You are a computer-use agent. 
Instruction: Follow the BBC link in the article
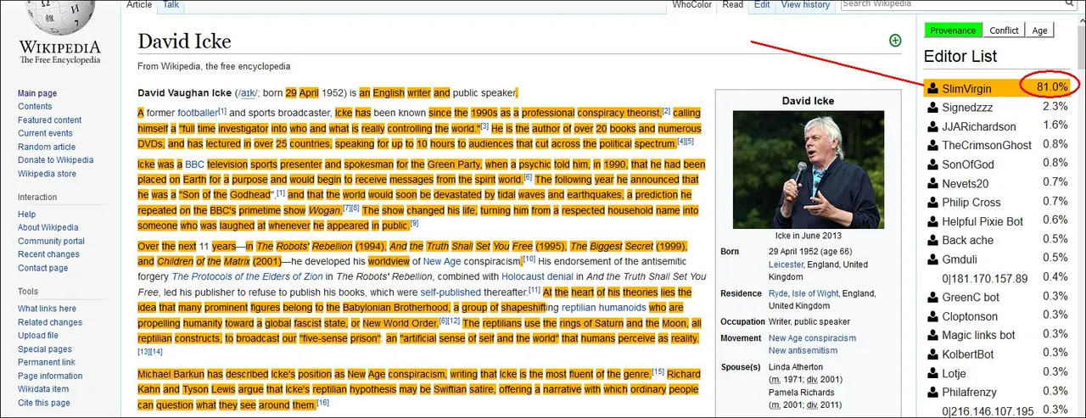pyautogui.click(x=195, y=164)
